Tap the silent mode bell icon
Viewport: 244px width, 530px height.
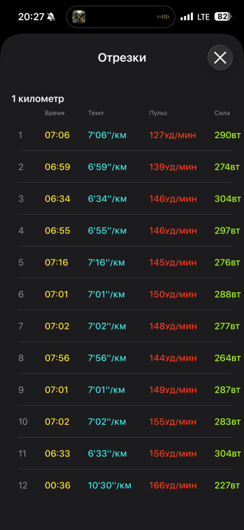(x=51, y=17)
